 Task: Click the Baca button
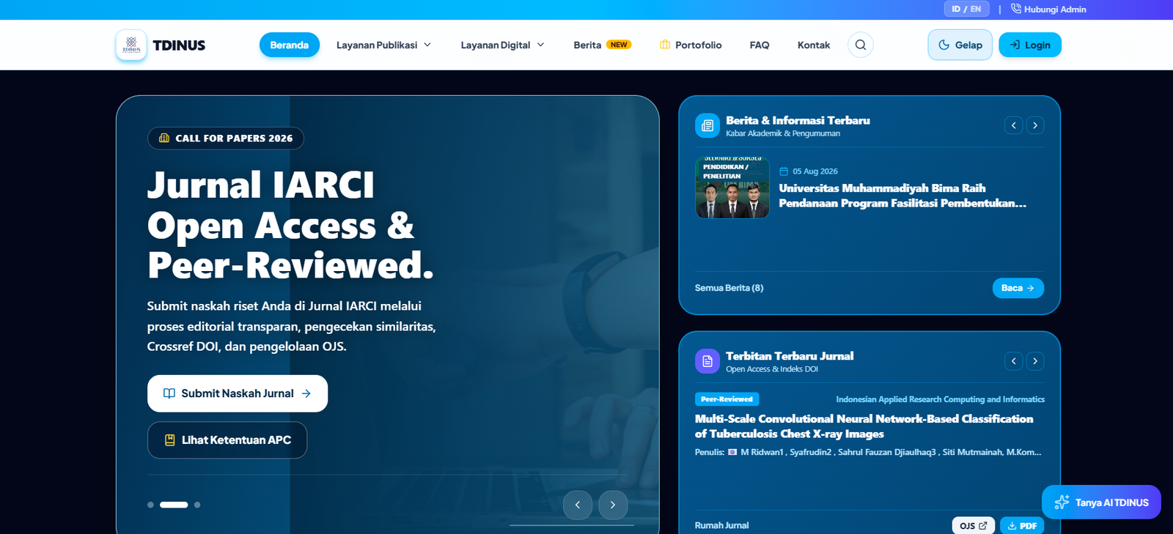pos(1018,288)
